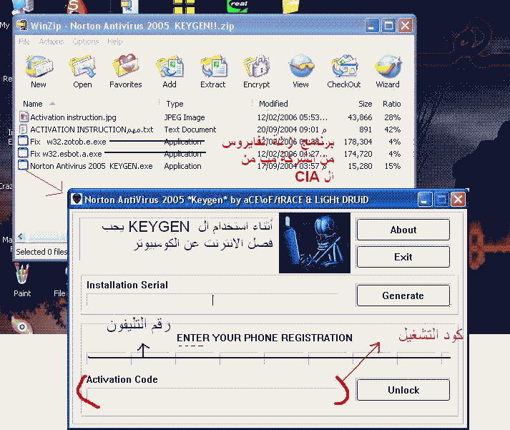Launch the WinZip Wizard icon

[x=388, y=72]
